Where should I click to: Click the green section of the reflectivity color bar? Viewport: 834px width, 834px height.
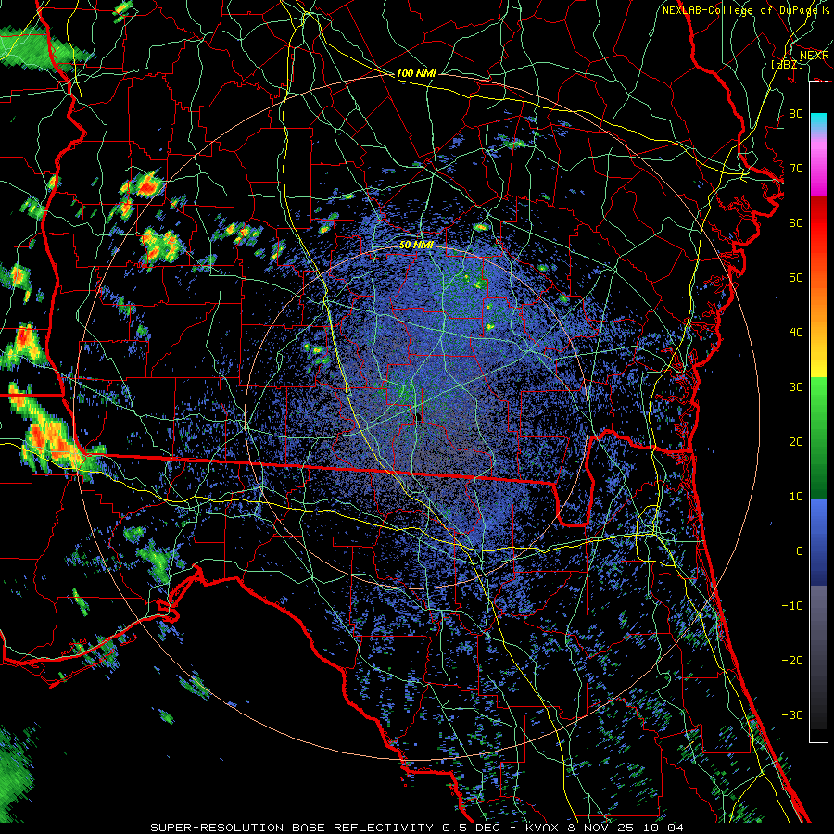tap(818, 437)
